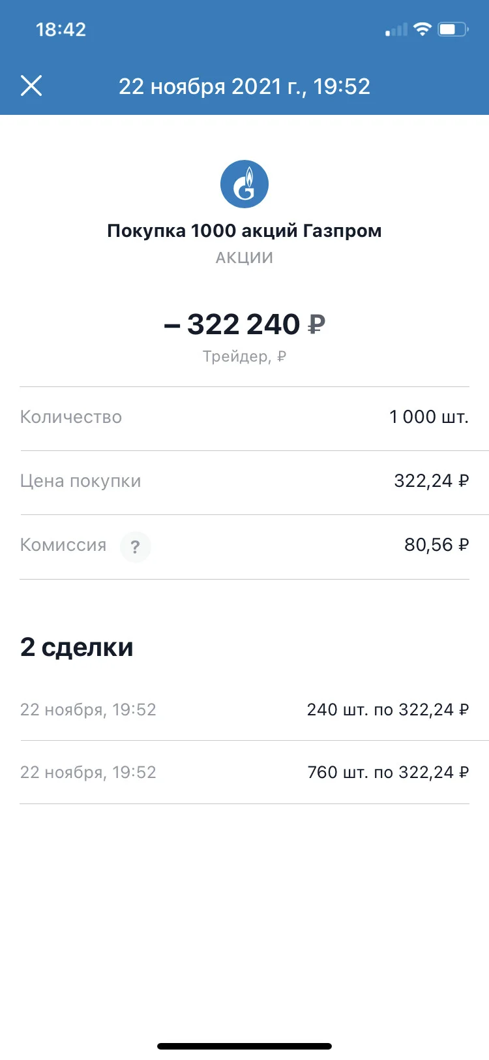Select the Цена покупки row
Image resolution: width=489 pixels, height=1060 pixels.
[x=244, y=482]
